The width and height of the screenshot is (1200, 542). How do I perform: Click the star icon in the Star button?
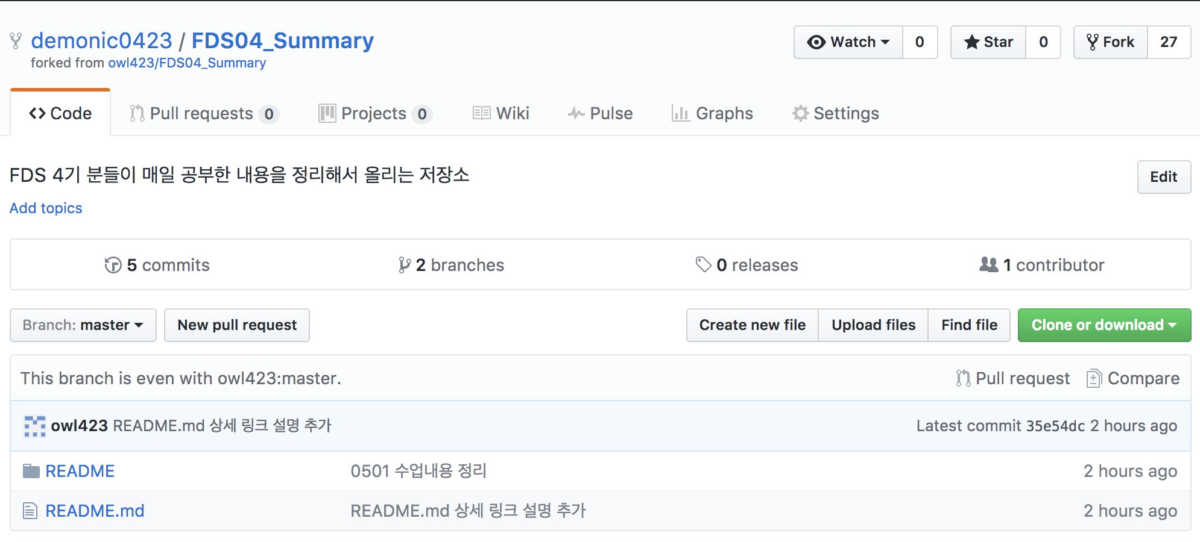click(971, 42)
